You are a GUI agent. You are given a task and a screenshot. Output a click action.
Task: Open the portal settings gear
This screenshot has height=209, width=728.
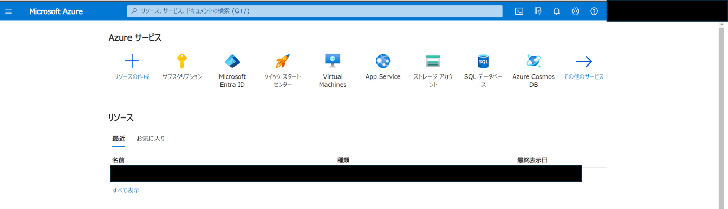pyautogui.click(x=575, y=11)
